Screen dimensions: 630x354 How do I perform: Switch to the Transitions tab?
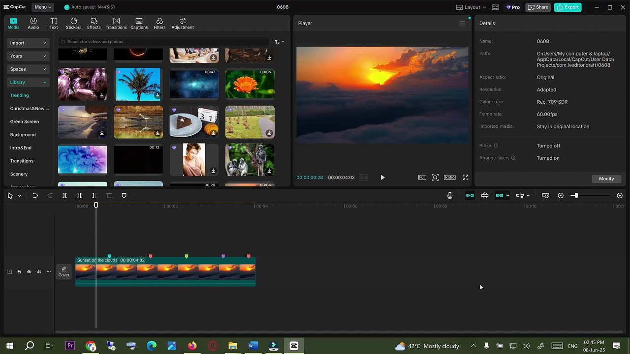(116, 23)
